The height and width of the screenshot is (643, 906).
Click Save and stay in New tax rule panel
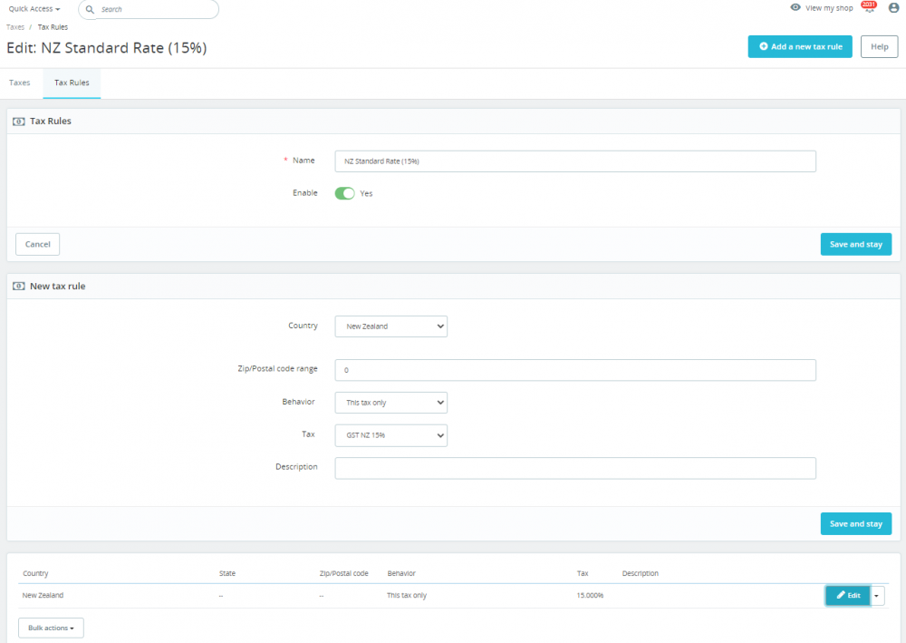[x=856, y=524]
